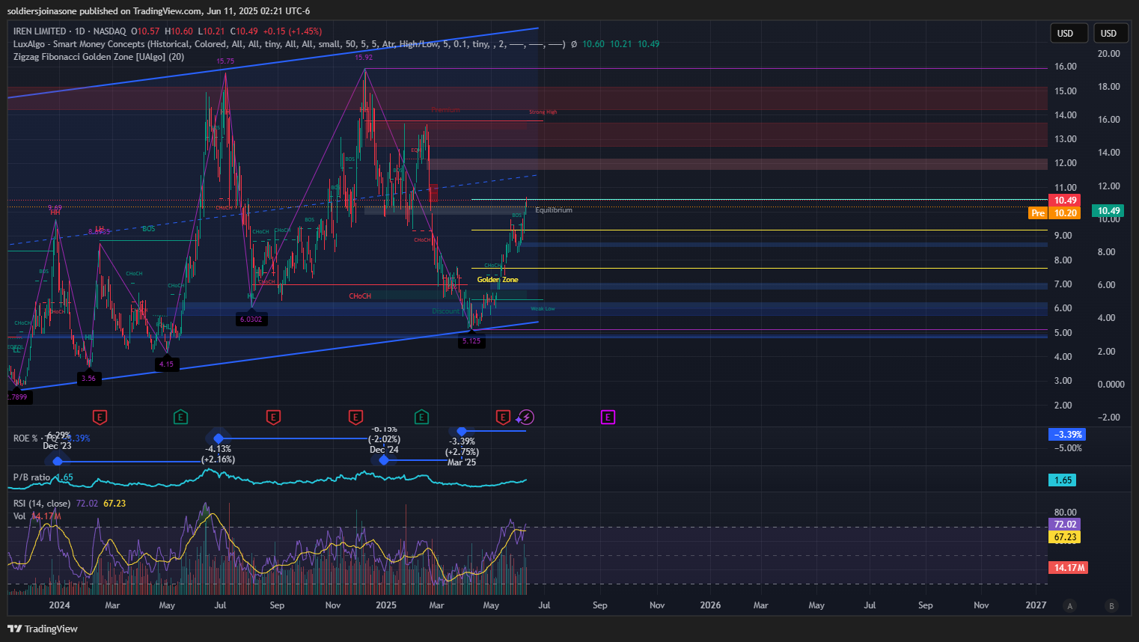Click the Weak Low label
The image size is (1139, 642).
(x=543, y=308)
